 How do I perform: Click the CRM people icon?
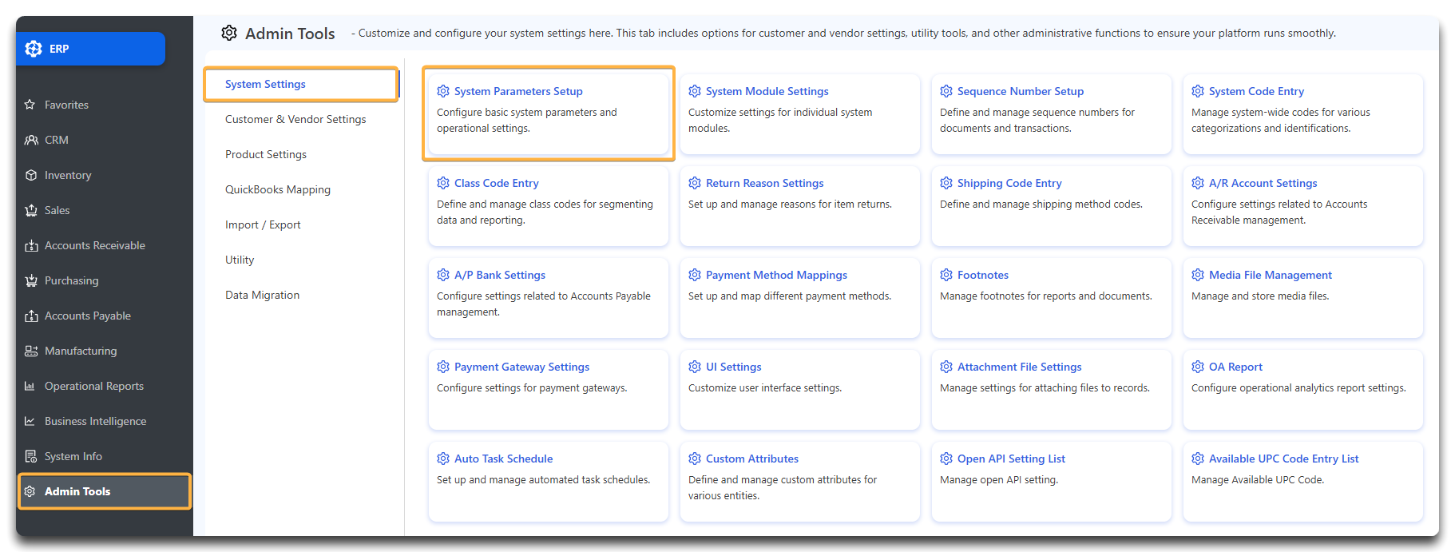pos(31,140)
